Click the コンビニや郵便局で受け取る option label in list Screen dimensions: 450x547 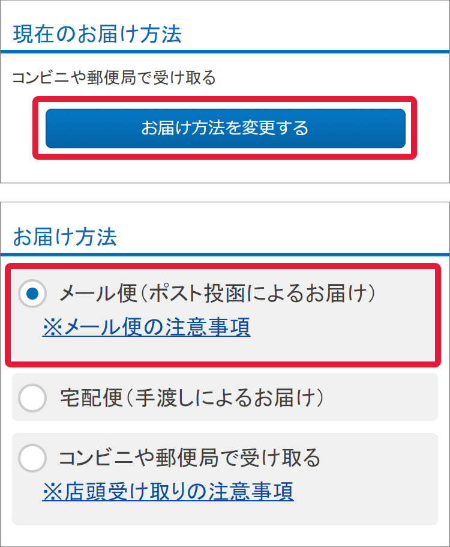pos(190,459)
